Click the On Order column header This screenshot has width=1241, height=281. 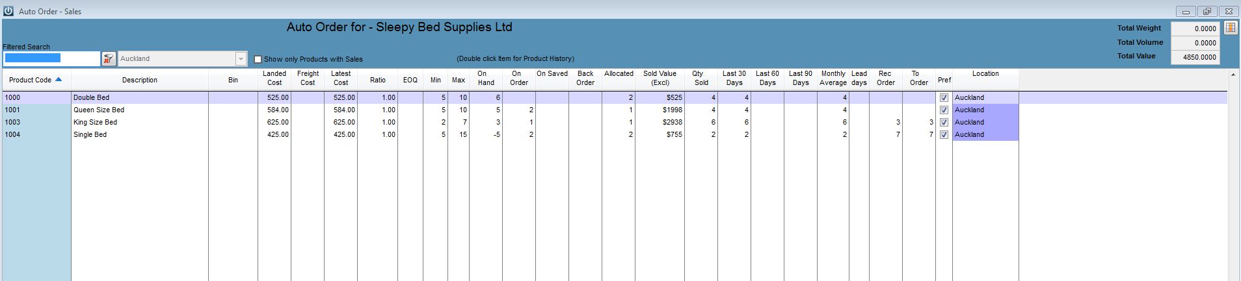point(519,78)
